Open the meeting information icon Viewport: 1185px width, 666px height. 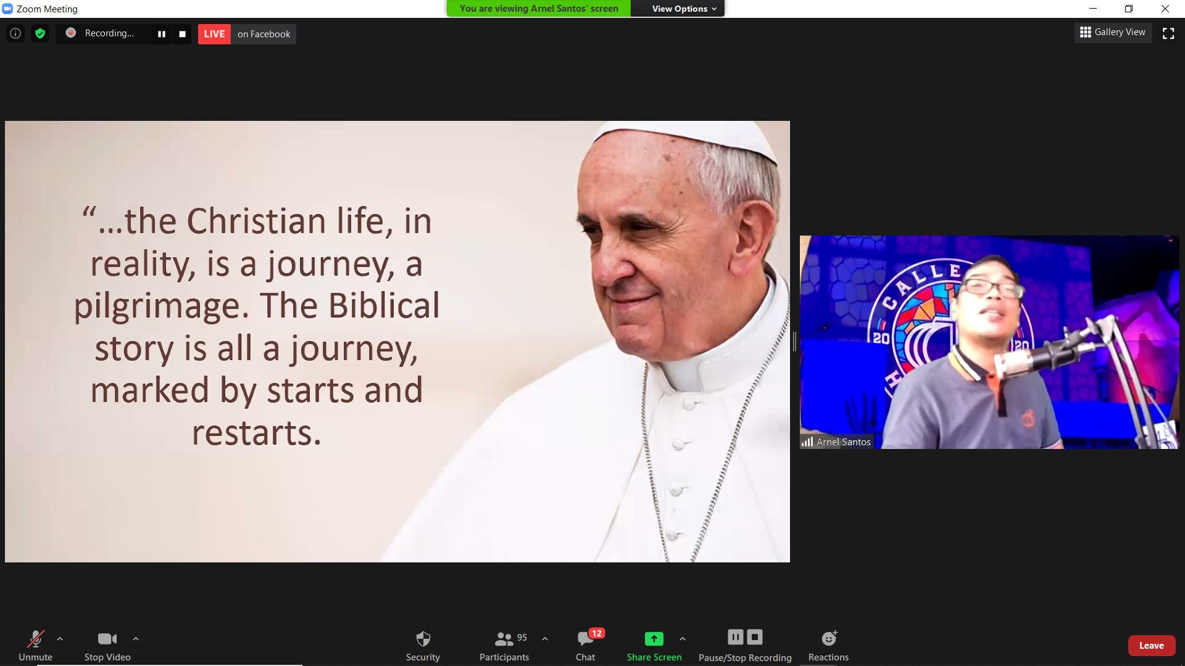click(x=15, y=33)
